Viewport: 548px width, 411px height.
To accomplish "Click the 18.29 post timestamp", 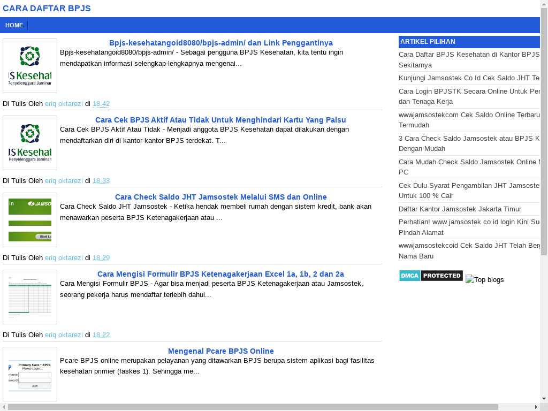I will coord(101,258).
